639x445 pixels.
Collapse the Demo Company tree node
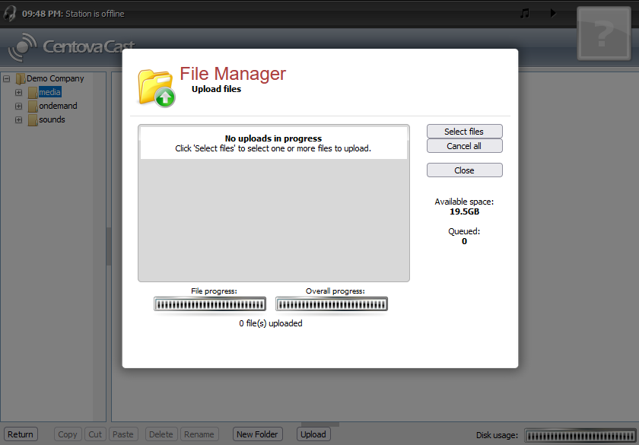(x=7, y=78)
